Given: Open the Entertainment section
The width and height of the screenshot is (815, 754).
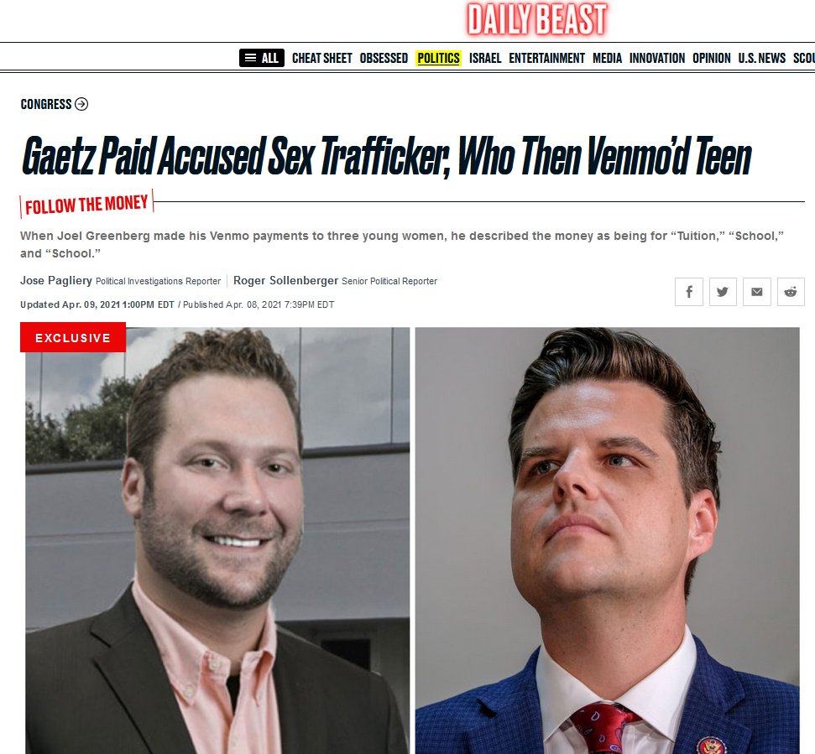Looking at the screenshot, I should coord(546,58).
